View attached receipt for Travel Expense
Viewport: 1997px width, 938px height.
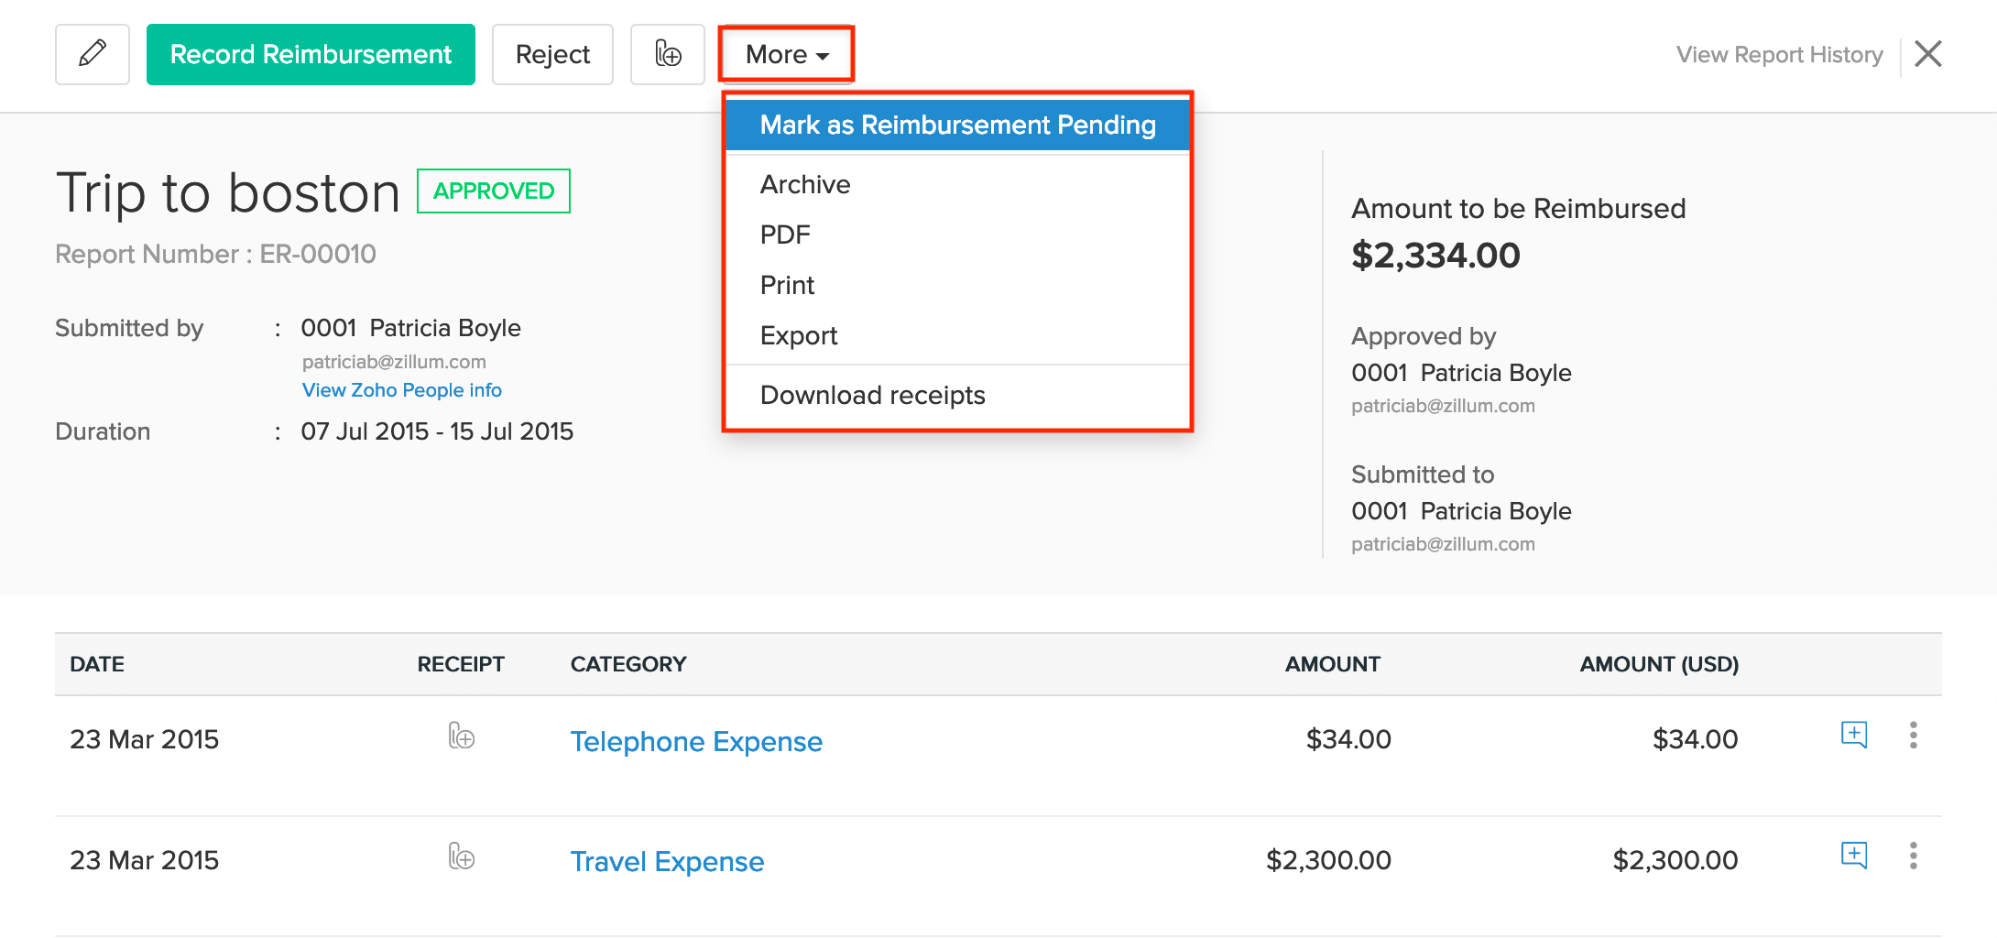point(462,858)
